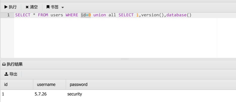Select the username column header
236x102 pixels.
49,84
